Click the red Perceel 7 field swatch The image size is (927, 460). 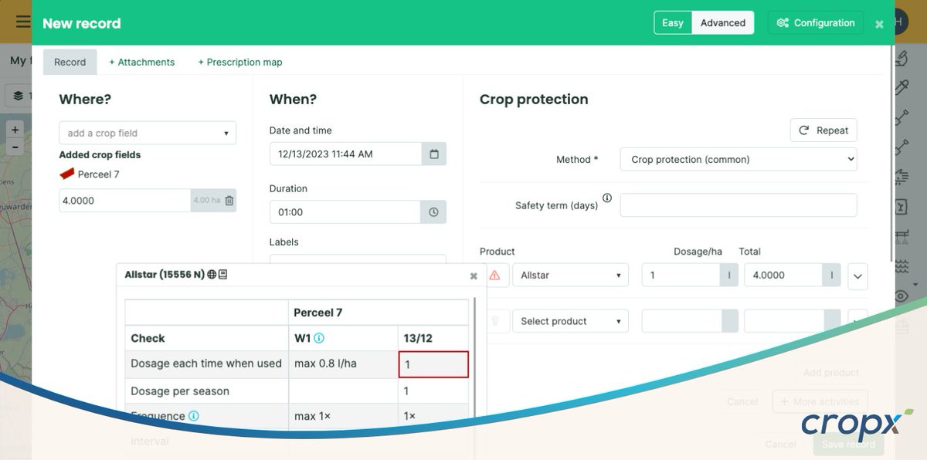click(67, 174)
